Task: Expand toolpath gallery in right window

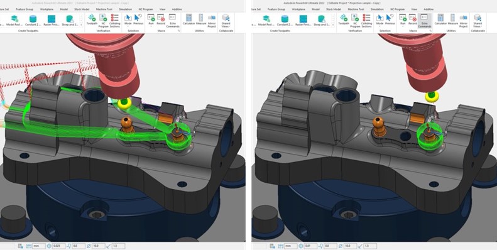Action: coord(334,25)
